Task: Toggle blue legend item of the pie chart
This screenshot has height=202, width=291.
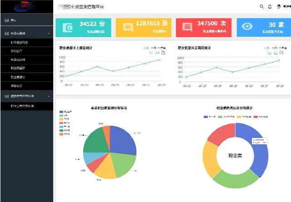Action: pyautogui.click(x=62, y=111)
